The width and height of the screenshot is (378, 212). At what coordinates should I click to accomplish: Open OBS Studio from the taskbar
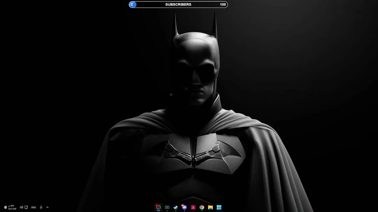click(x=159, y=207)
